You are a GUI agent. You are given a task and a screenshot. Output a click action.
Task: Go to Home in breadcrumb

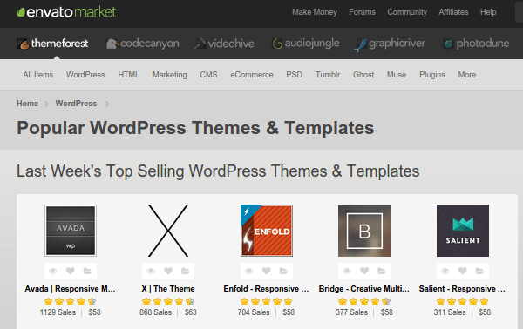pos(27,104)
